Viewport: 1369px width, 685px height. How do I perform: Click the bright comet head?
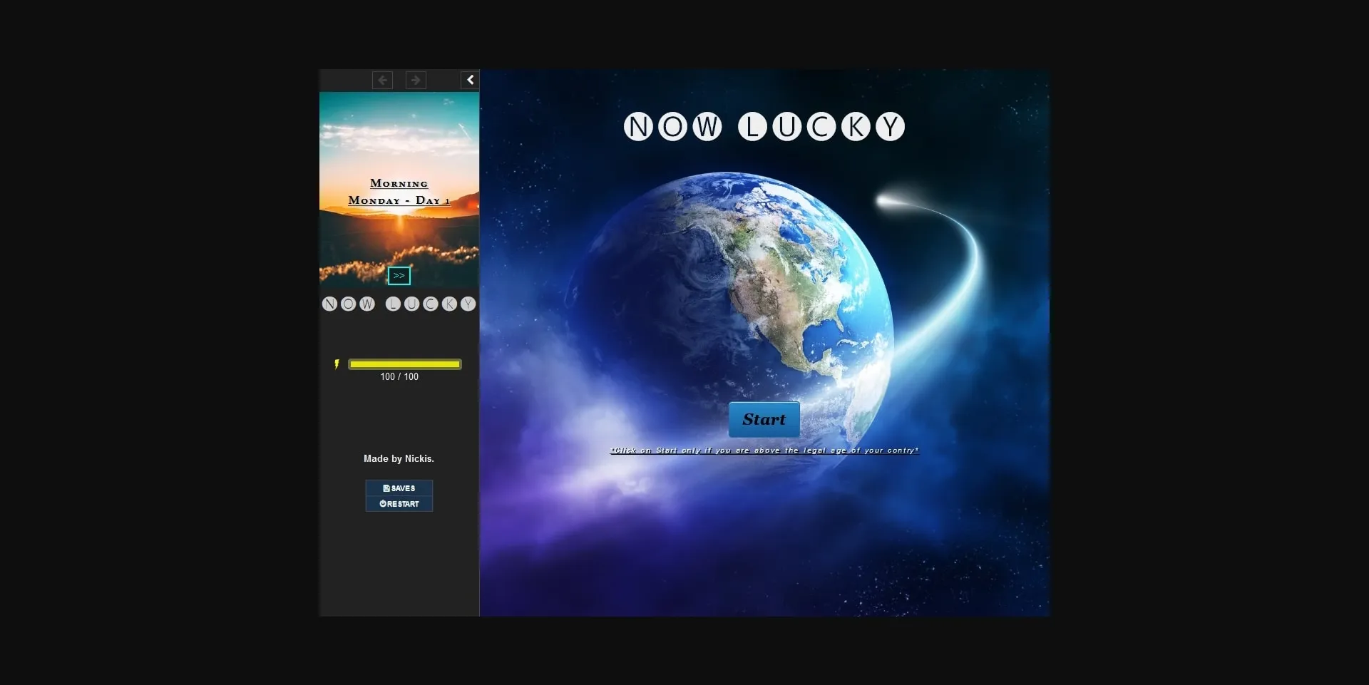tap(886, 202)
